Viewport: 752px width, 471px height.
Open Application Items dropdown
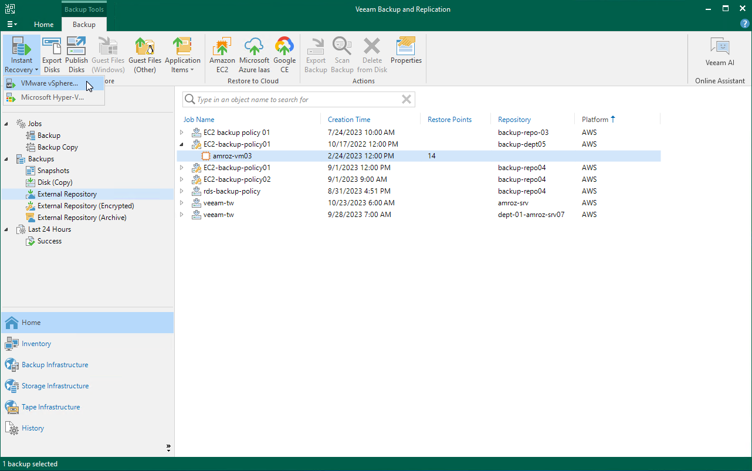tap(182, 55)
